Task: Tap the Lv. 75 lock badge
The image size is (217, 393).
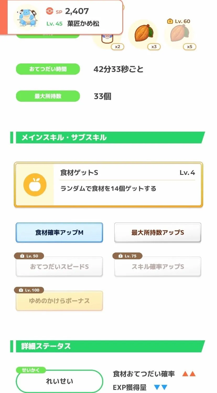Action: [127, 256]
